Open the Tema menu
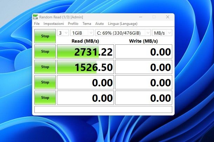 point(87,24)
